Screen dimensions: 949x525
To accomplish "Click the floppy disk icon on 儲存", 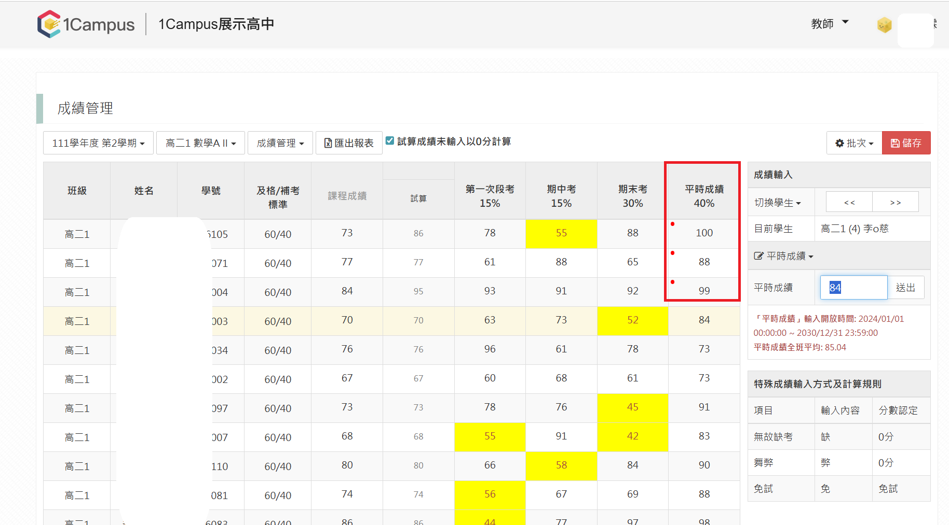I will (x=895, y=143).
